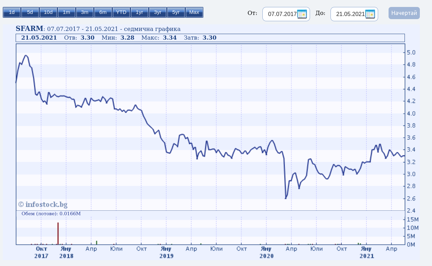Open the start date calendar picker icon
Viewport: 432px width, 266px height.
tap(302, 14)
